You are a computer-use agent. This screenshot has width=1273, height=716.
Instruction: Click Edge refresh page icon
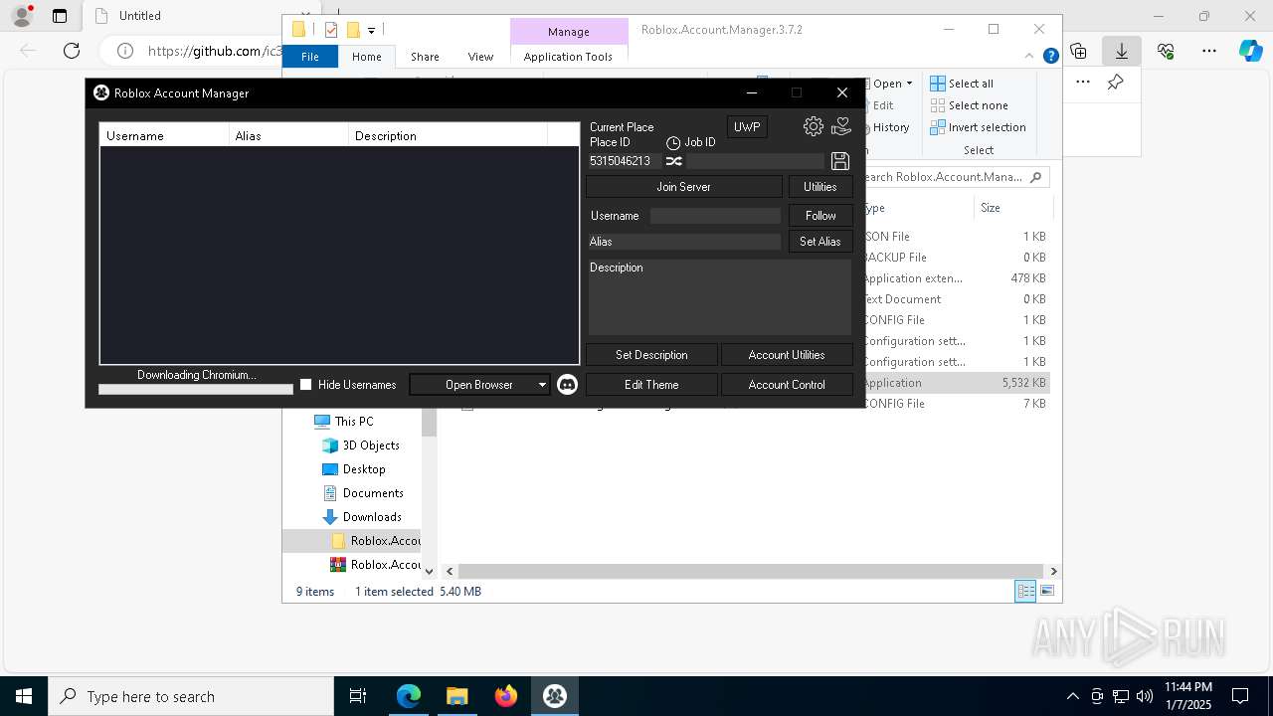click(x=72, y=51)
